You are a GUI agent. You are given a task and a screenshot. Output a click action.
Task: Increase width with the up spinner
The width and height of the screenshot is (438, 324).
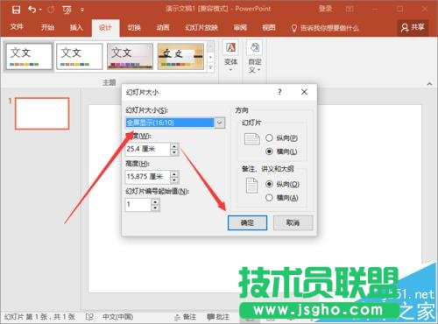[174, 146]
